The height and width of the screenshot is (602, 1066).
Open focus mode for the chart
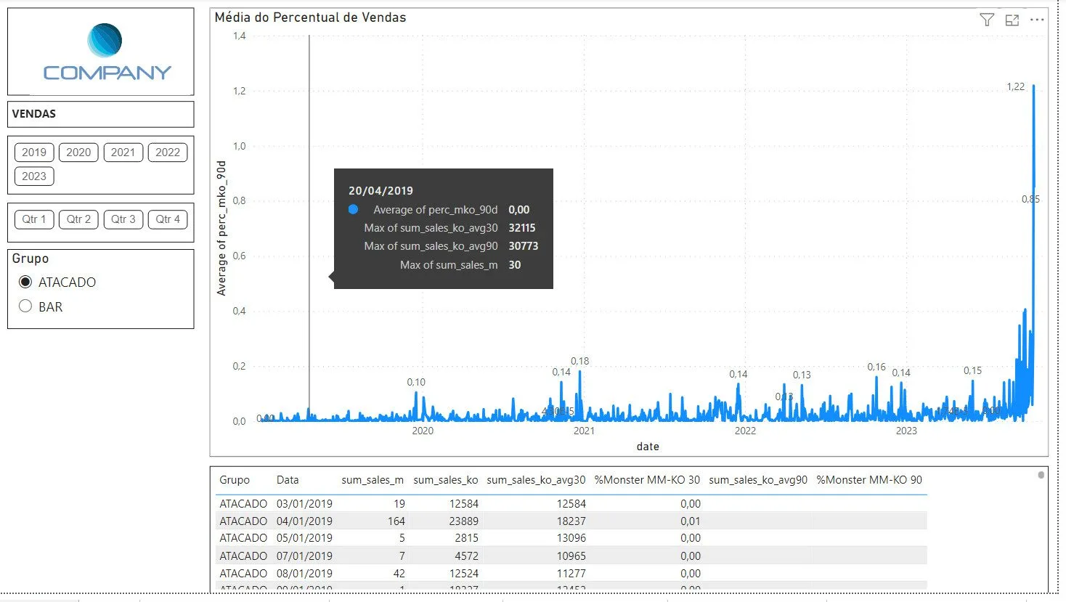click(x=1012, y=20)
